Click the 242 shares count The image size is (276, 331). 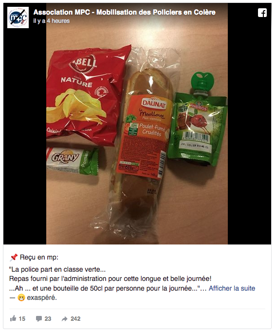[x=75, y=319]
